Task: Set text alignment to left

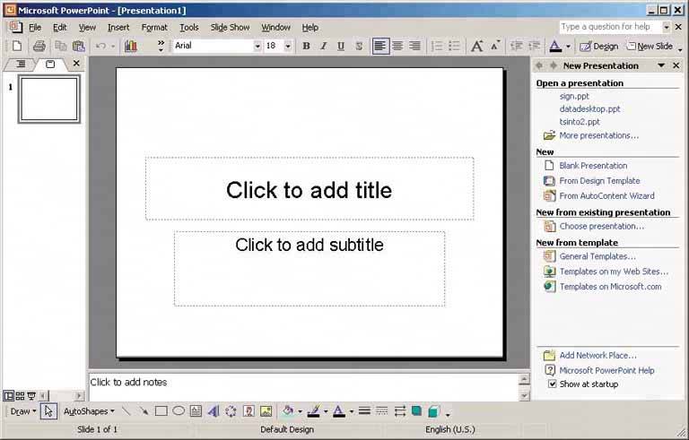Action: [x=380, y=46]
